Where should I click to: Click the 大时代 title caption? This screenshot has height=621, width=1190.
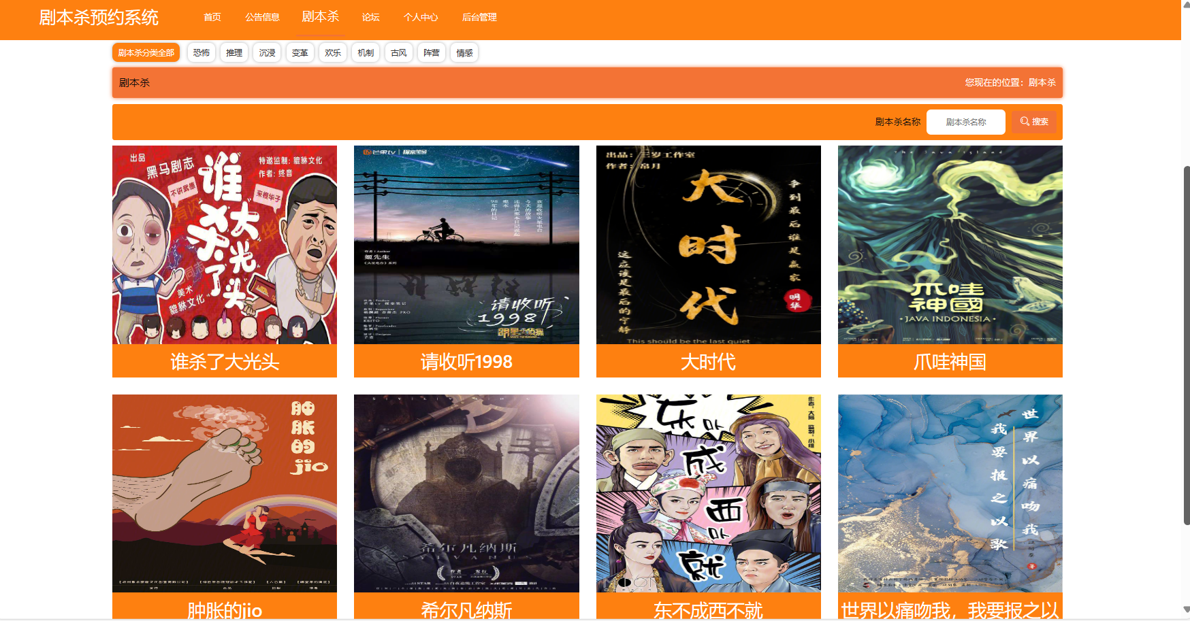click(x=709, y=361)
